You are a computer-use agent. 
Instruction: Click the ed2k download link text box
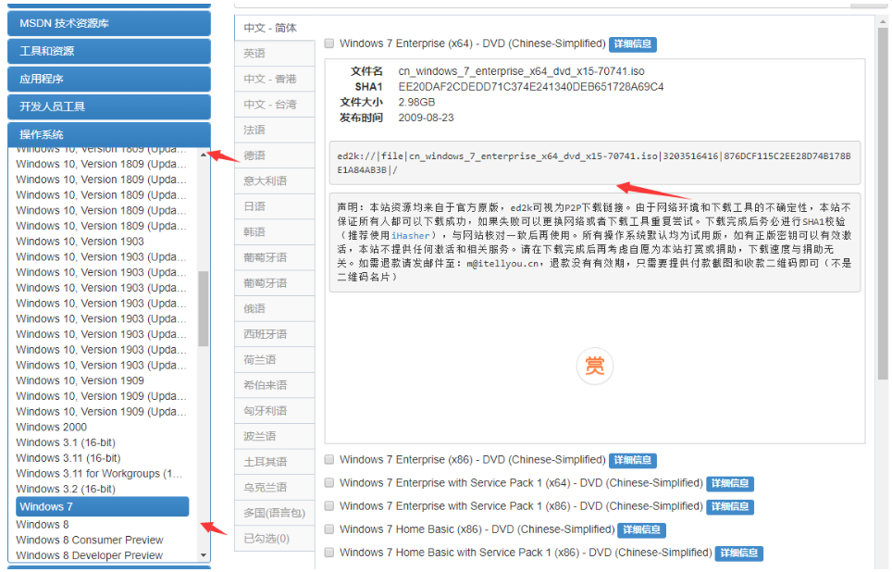pos(594,163)
